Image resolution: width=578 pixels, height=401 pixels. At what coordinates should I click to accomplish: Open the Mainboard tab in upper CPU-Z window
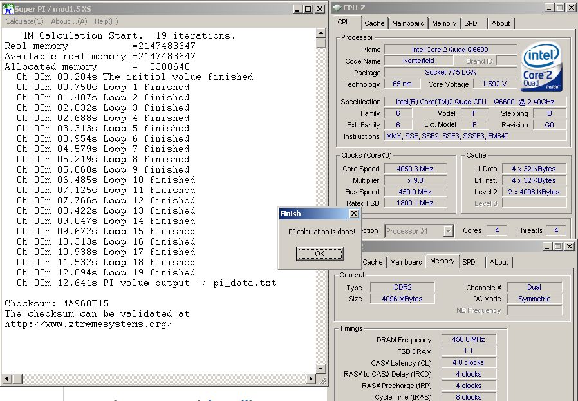(x=408, y=23)
